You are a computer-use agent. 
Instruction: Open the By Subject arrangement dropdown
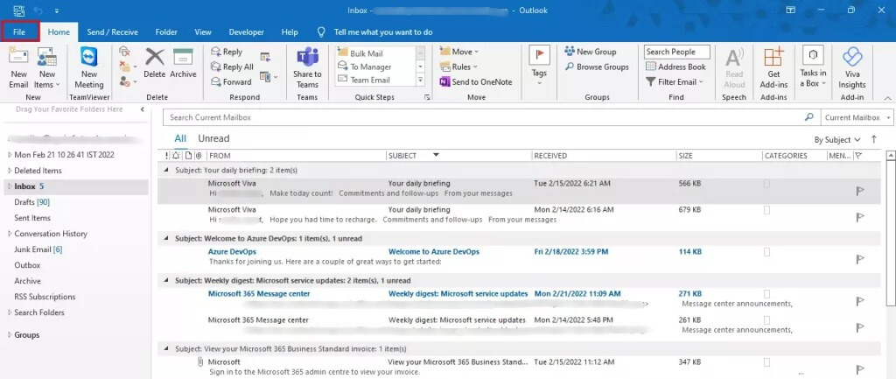tap(837, 139)
